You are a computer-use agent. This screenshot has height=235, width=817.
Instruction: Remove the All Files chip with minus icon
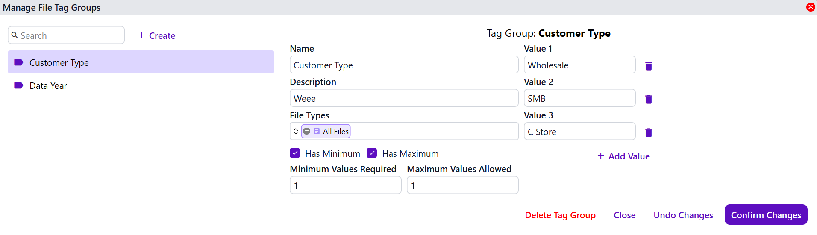point(307,132)
